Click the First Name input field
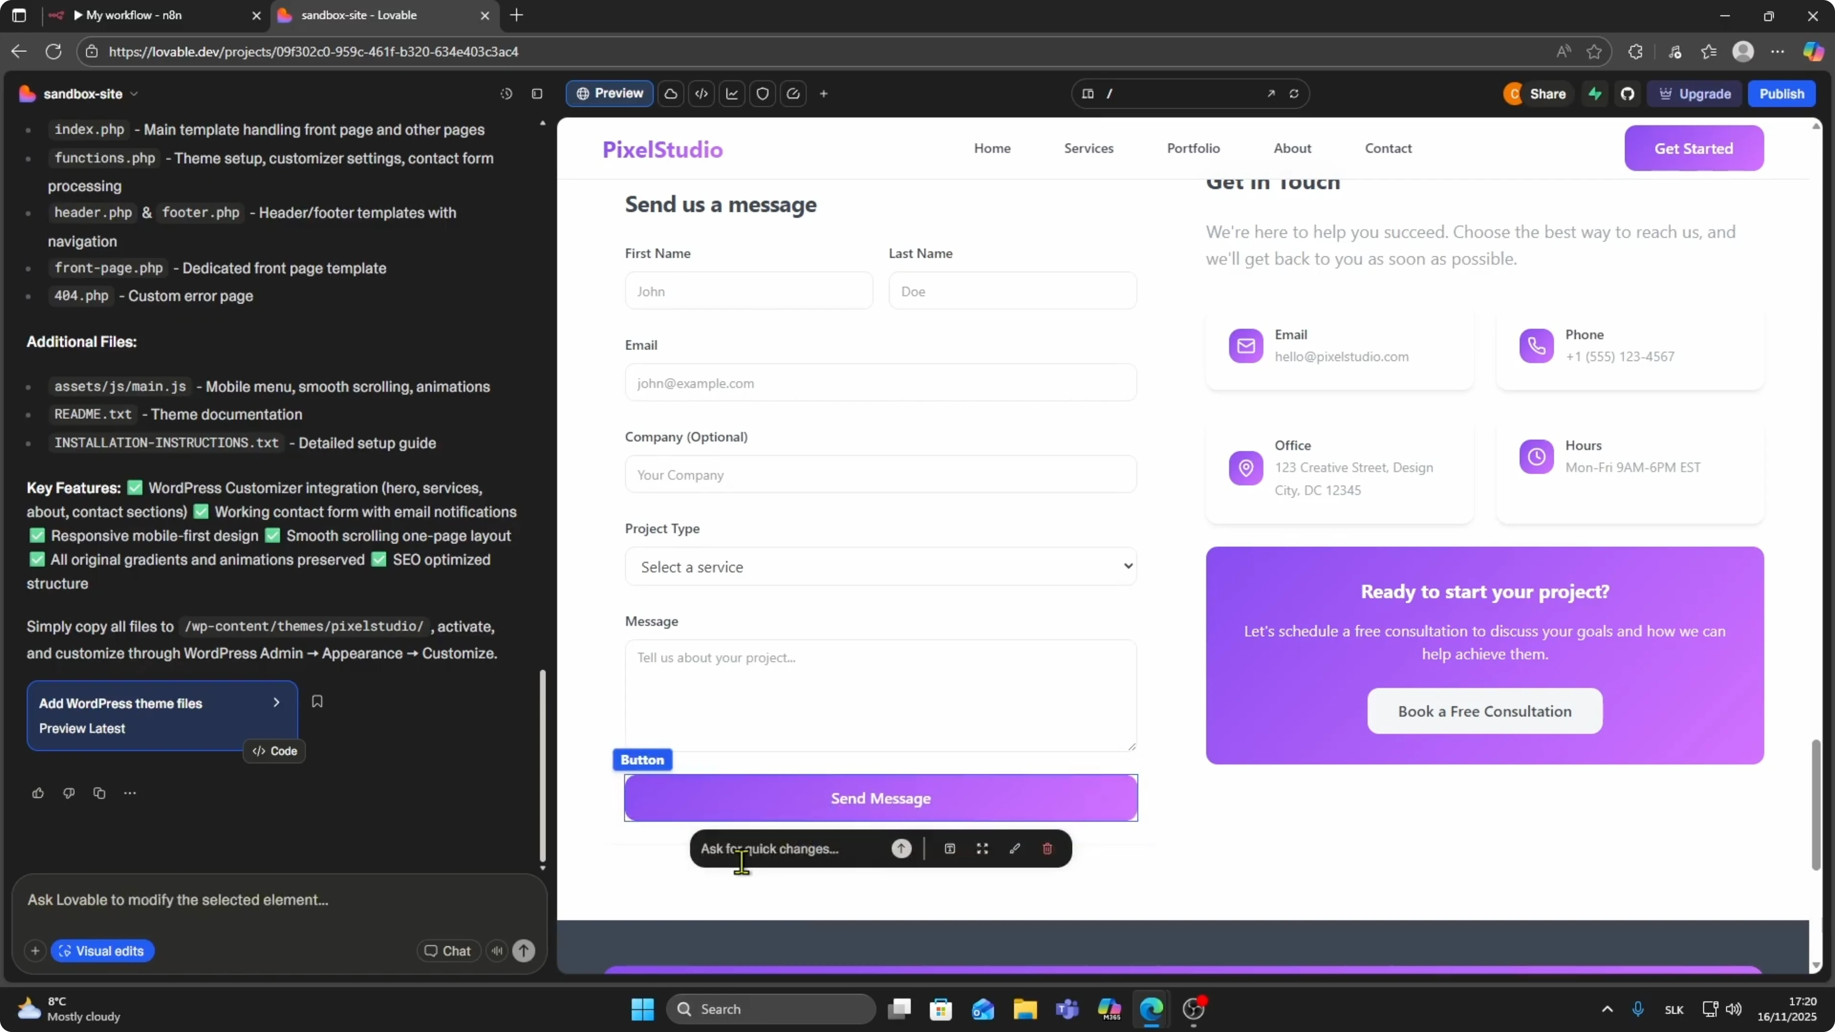The image size is (1835, 1032). [748, 291]
